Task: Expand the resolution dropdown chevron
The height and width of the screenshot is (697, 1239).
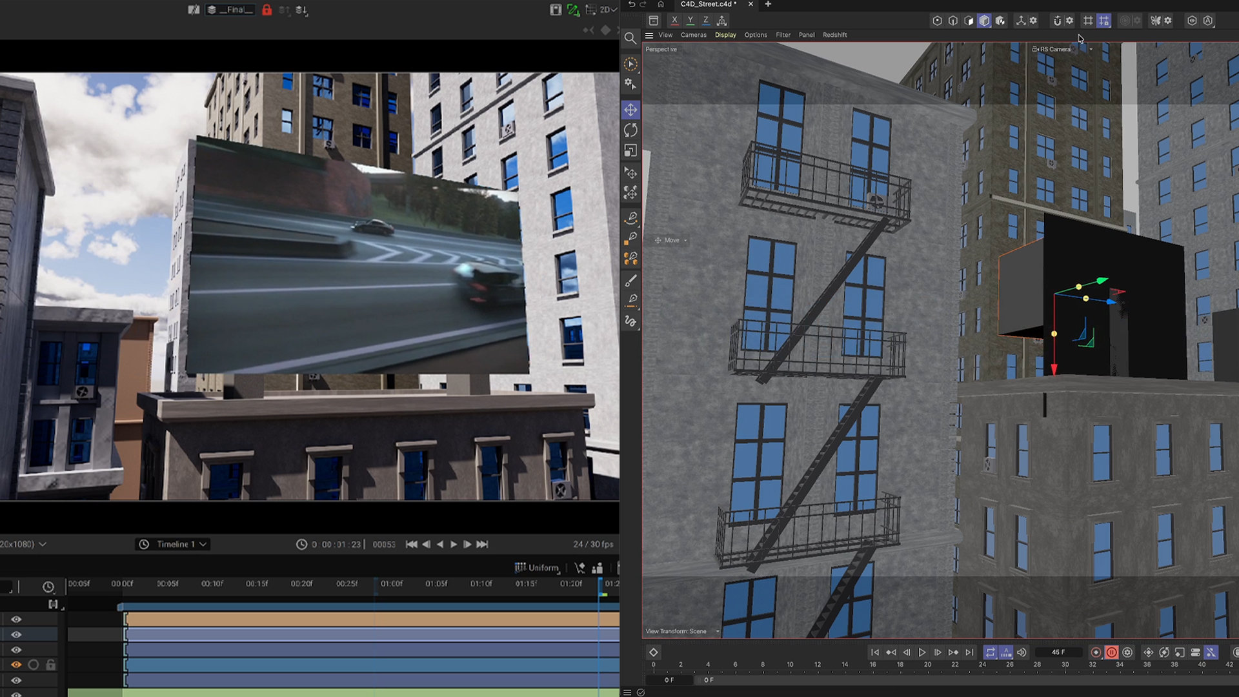Action: coord(43,544)
